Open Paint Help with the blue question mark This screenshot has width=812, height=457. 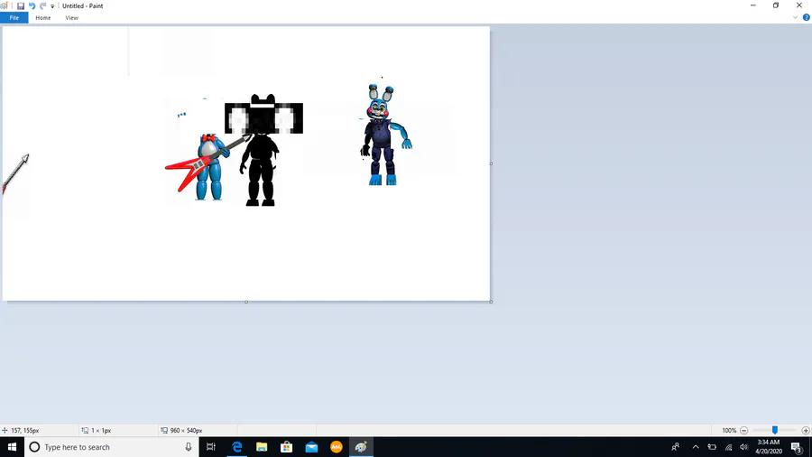point(806,18)
